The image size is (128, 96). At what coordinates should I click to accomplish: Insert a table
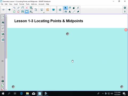click(31, 8)
